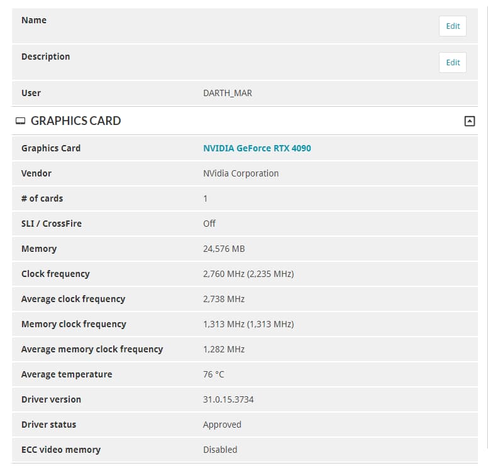Select the average temperature value 76 °C
Screen dimensions: 488x466
pyautogui.click(x=214, y=374)
